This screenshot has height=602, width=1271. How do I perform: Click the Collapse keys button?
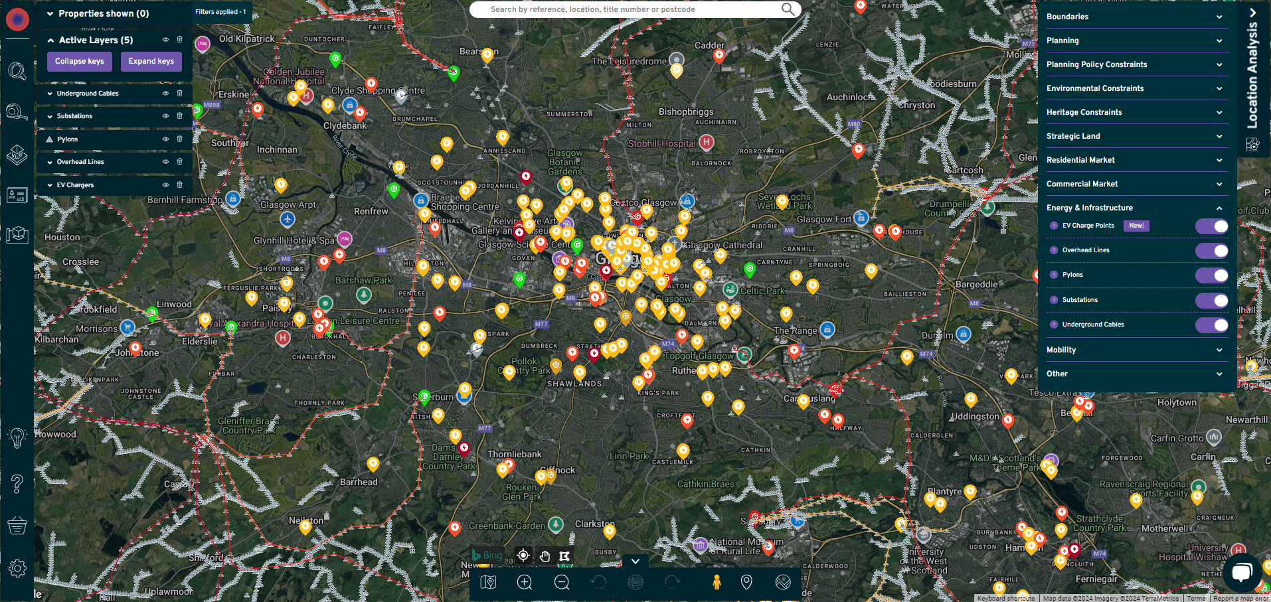coord(80,61)
